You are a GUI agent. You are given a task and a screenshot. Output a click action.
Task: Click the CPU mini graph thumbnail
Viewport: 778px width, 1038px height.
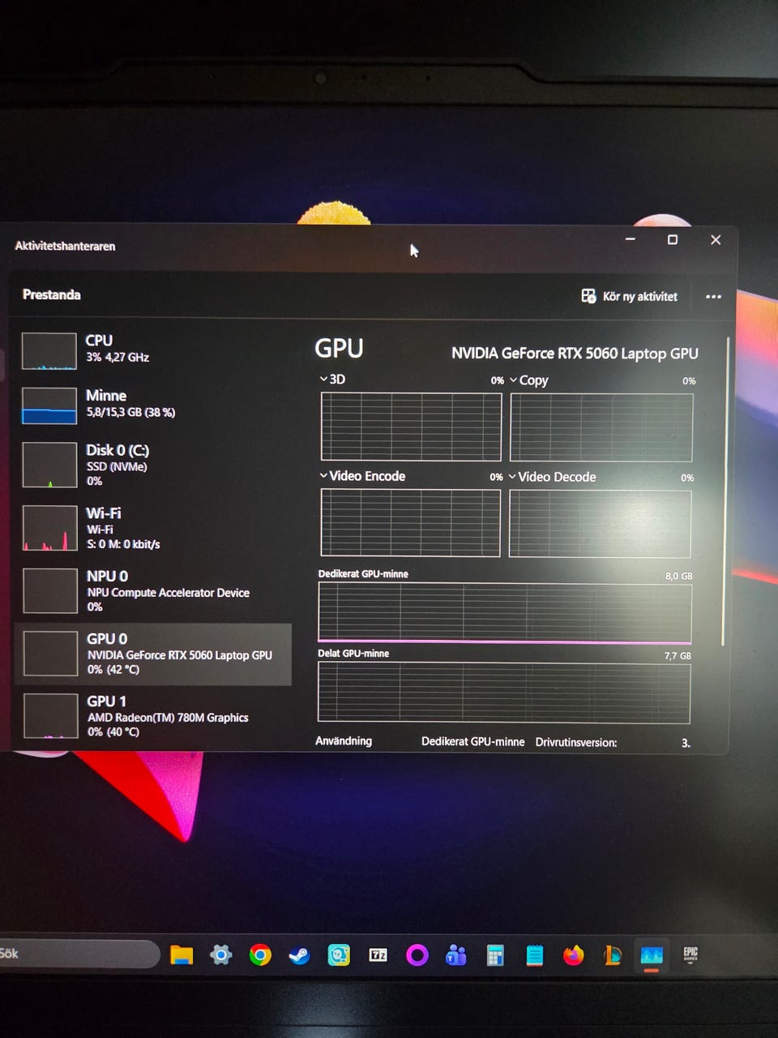click(49, 350)
